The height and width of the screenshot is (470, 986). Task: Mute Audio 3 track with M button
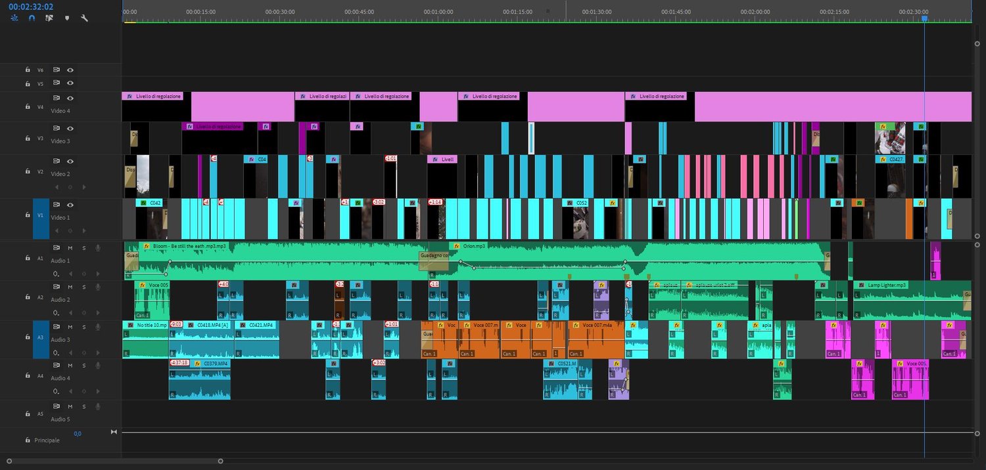(70, 327)
